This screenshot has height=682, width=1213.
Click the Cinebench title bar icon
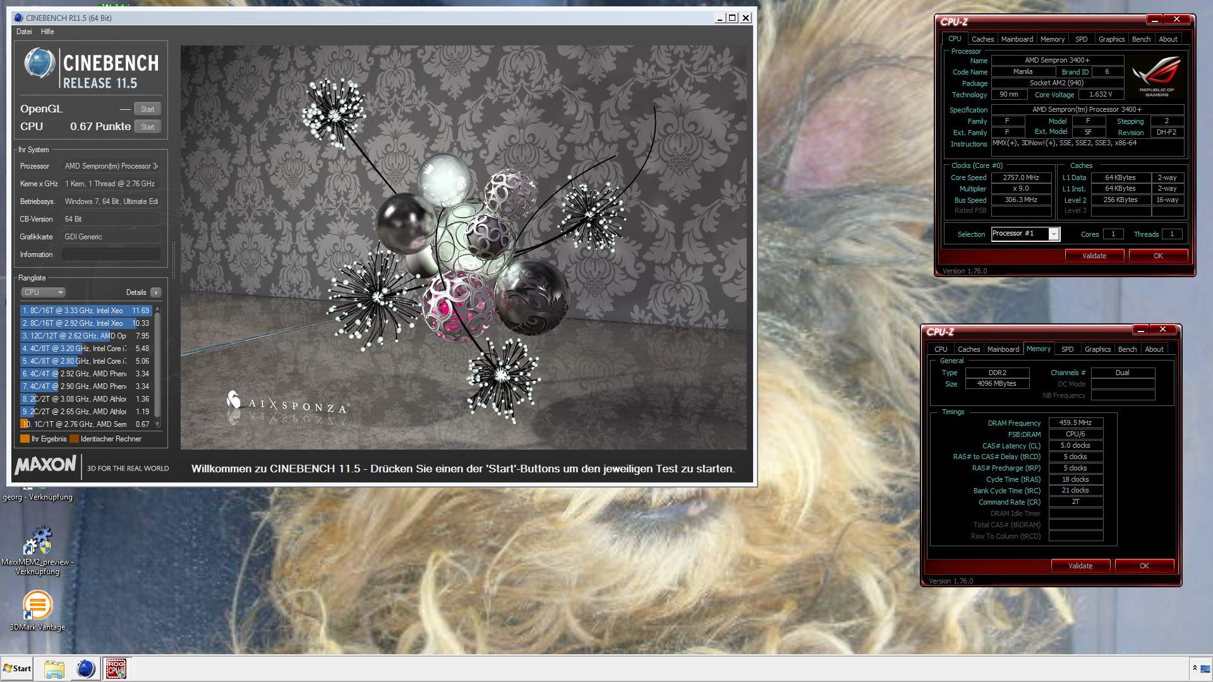click(x=18, y=18)
